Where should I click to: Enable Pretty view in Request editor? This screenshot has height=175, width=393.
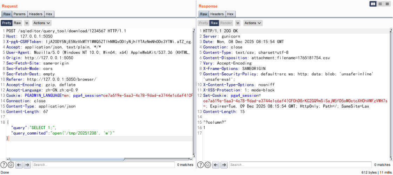6,23
